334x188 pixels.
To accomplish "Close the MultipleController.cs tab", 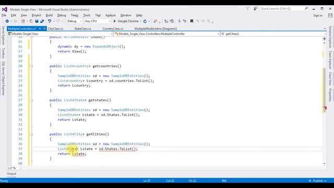I will (x=44, y=29).
